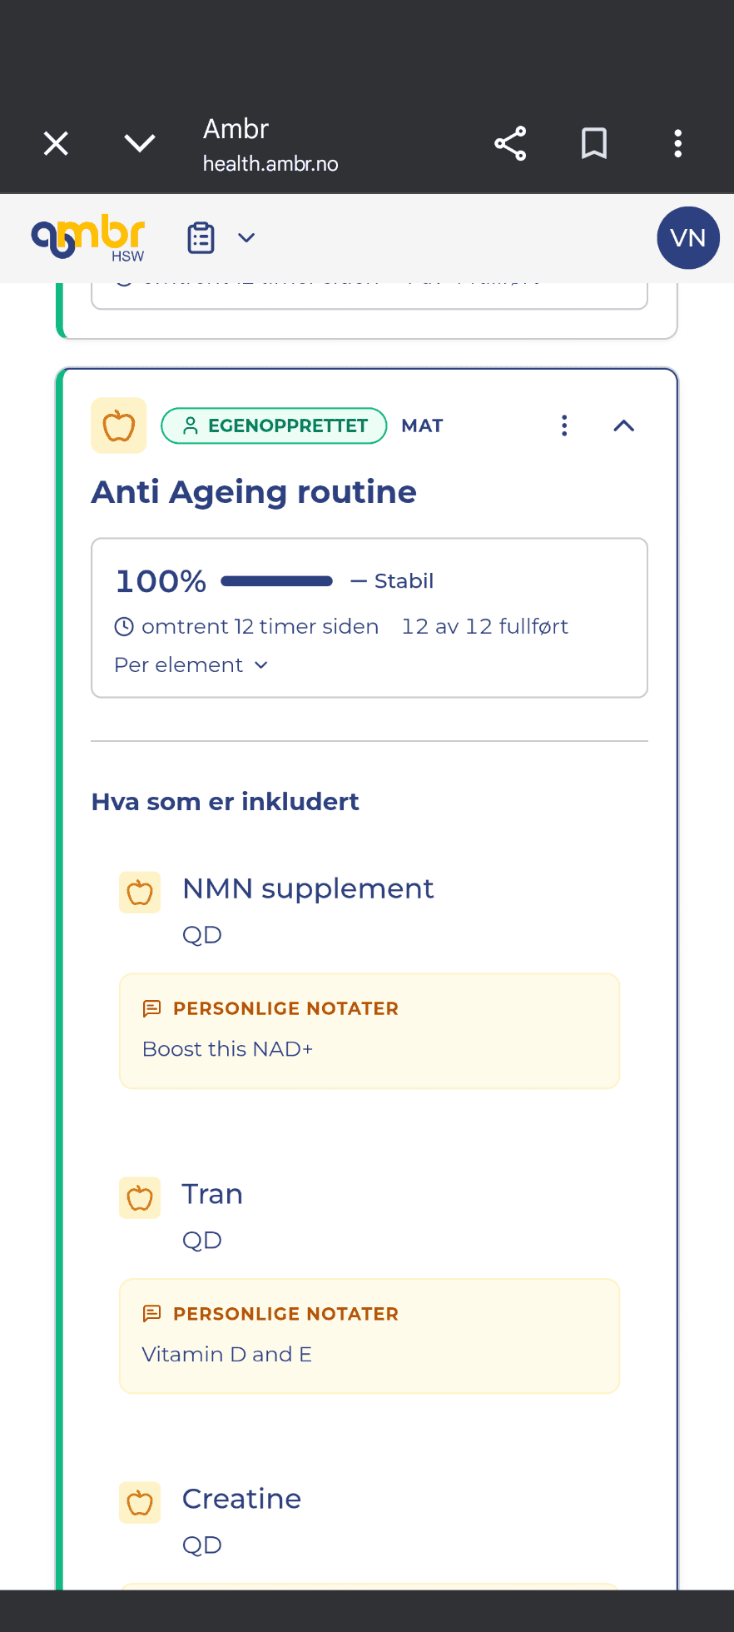Close the browser tab with the X icon
Viewport: 734px width, 1632px height.
tap(56, 143)
